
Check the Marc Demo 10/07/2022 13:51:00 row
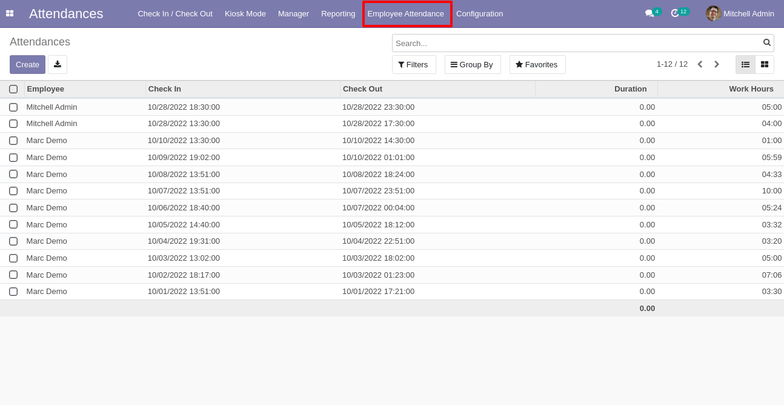pos(13,191)
